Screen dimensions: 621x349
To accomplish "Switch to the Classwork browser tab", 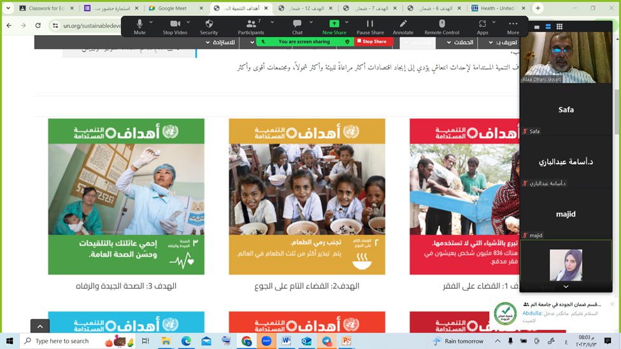I will 45,8.
